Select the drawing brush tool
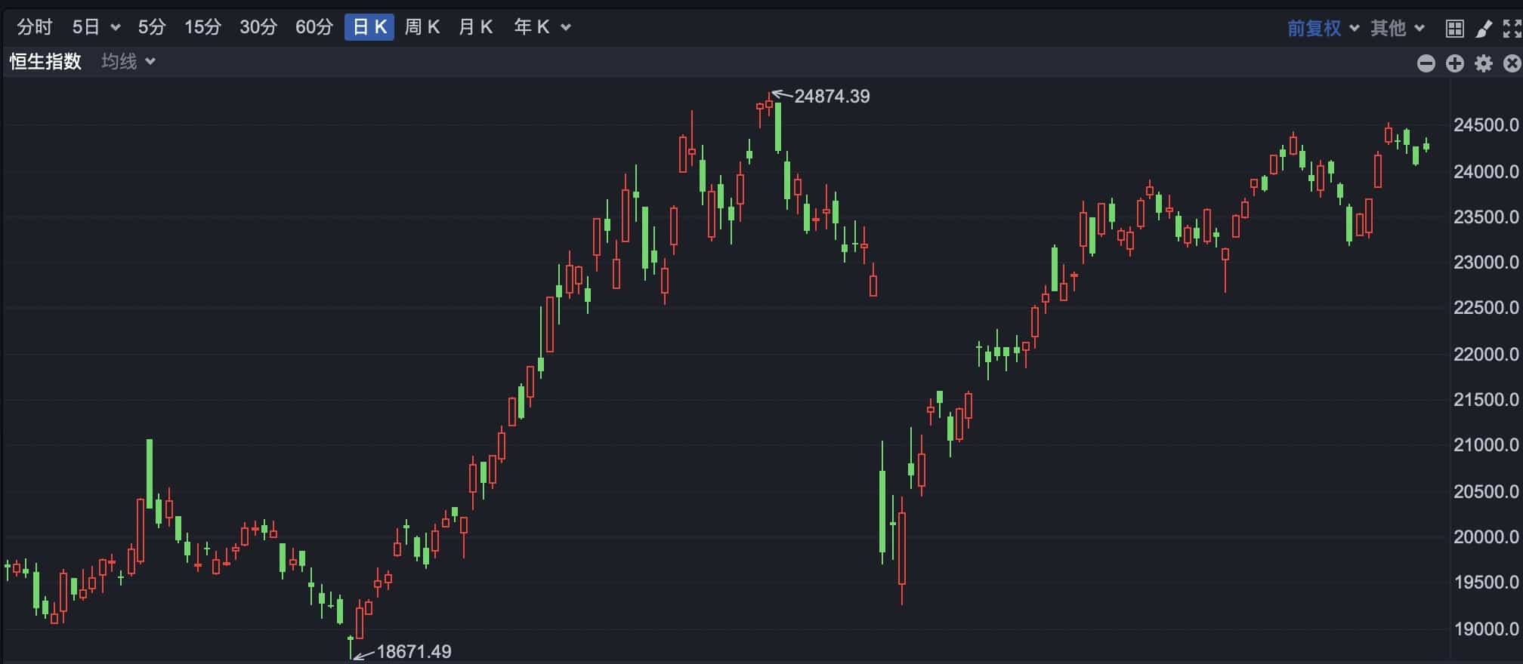This screenshot has height=664, width=1523. click(1484, 29)
